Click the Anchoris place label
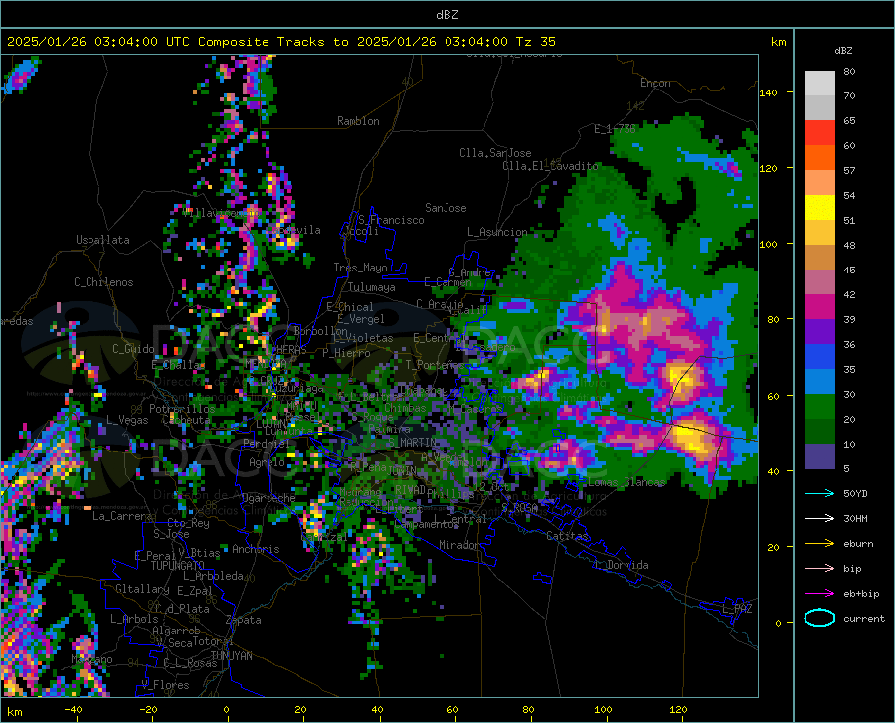This screenshot has height=723, width=895. [256, 549]
